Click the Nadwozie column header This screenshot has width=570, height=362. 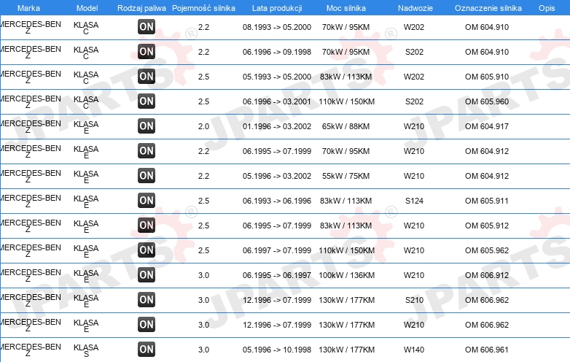tap(415, 8)
